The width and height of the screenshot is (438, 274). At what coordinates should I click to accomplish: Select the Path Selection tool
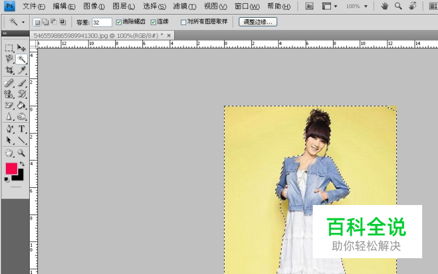point(9,140)
